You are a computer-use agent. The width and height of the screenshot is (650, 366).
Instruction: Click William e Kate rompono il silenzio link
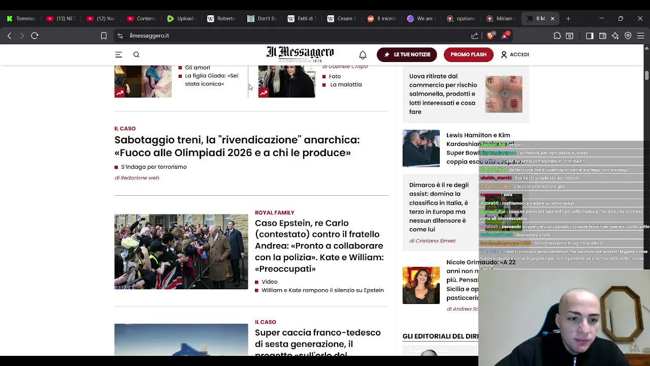click(322, 290)
